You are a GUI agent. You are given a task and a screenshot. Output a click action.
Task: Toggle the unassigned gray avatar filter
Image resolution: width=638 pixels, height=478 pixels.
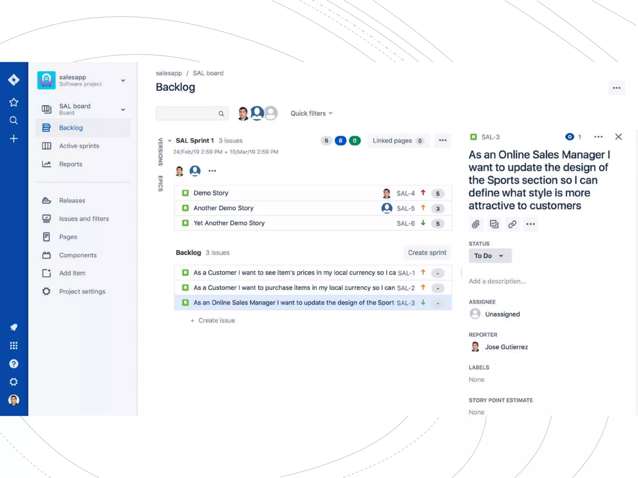[272, 113]
